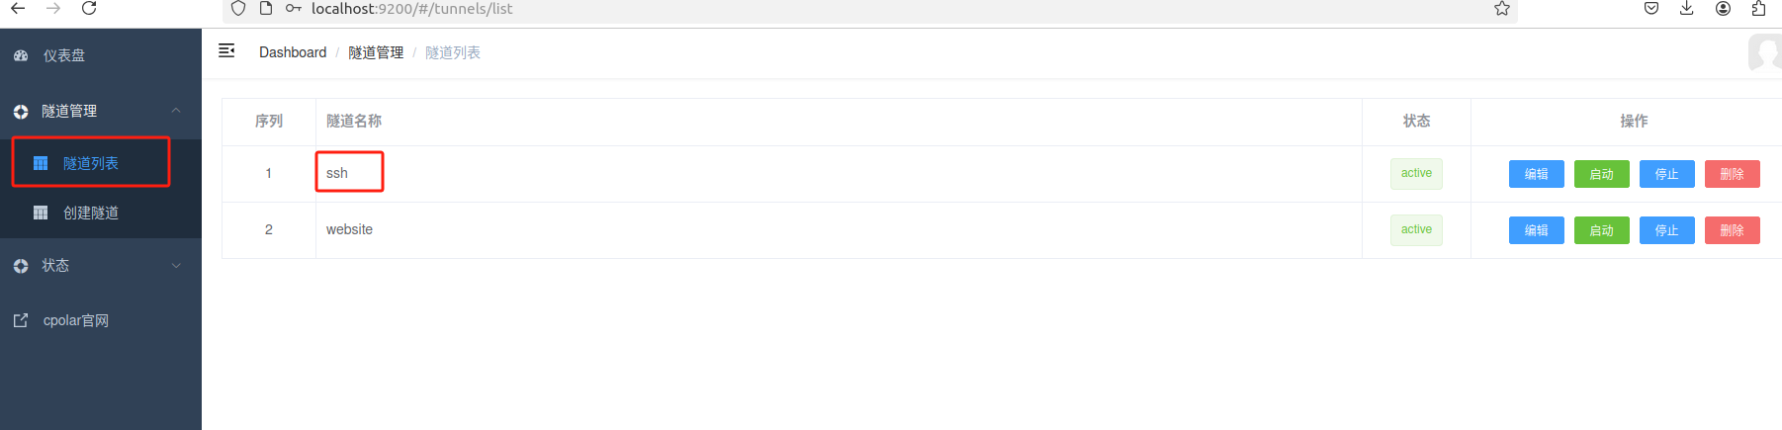Open the browser downloads icon

click(1687, 9)
